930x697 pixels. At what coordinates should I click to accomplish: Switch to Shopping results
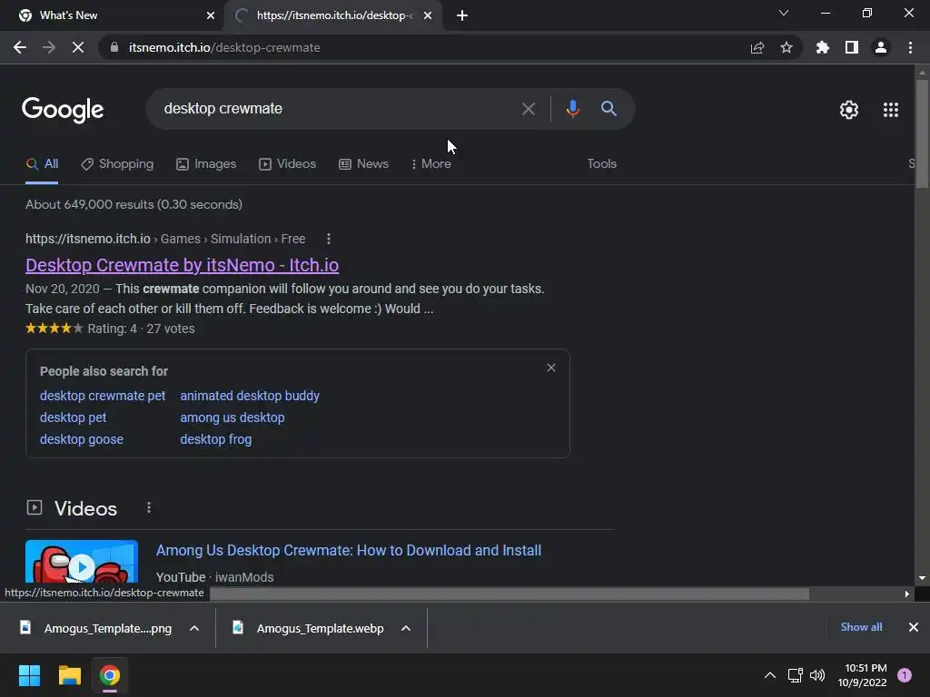click(117, 164)
